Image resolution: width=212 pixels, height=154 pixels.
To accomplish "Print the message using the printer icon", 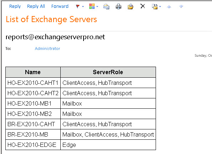I will coord(118,6).
